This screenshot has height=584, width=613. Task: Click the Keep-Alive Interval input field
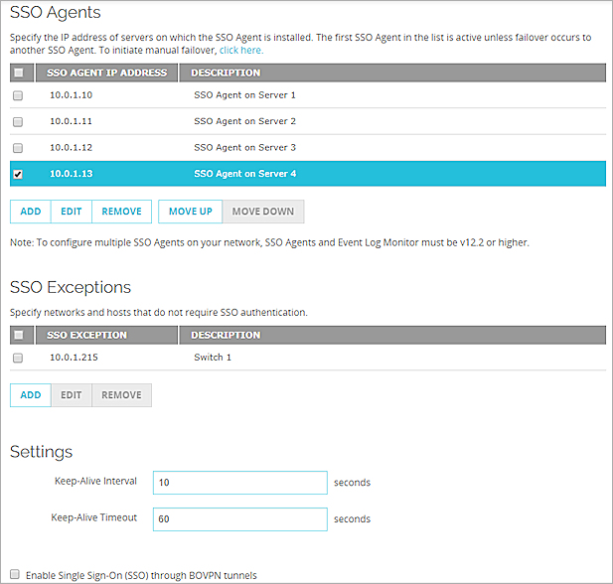point(239,483)
